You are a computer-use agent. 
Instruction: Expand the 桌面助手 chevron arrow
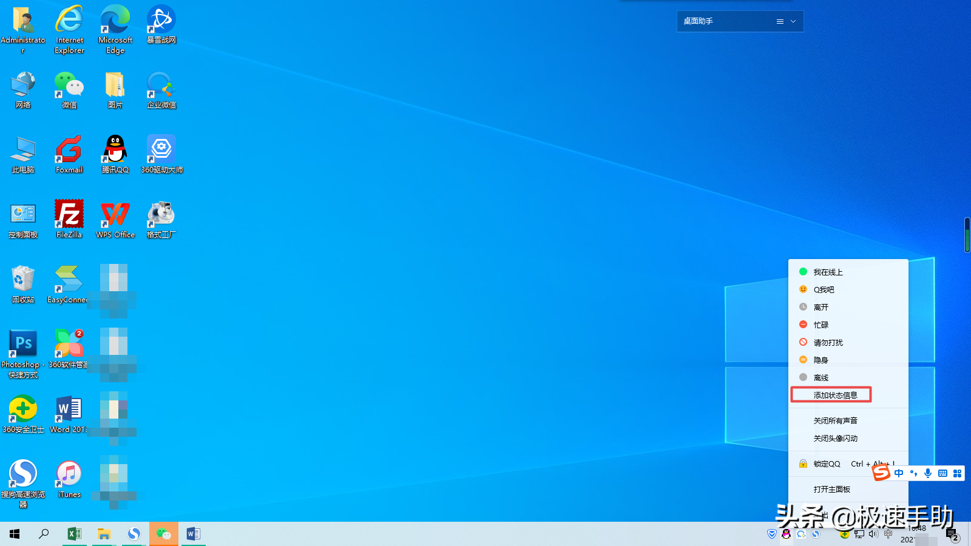793,21
